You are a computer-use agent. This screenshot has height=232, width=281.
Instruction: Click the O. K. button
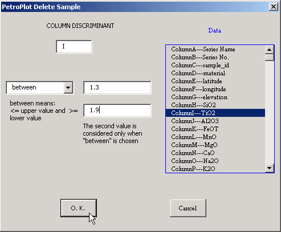(79, 208)
